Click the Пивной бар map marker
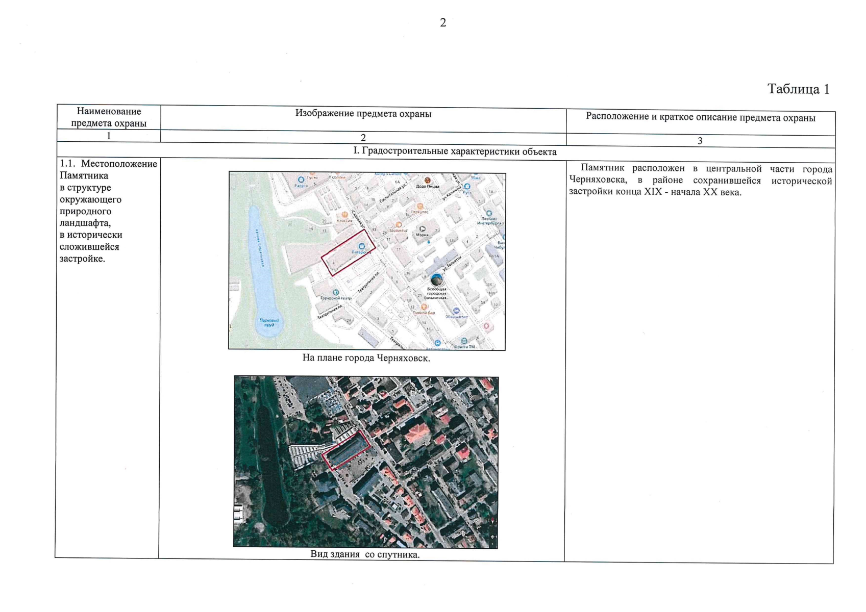This screenshot has height=612, width=866. point(424,307)
